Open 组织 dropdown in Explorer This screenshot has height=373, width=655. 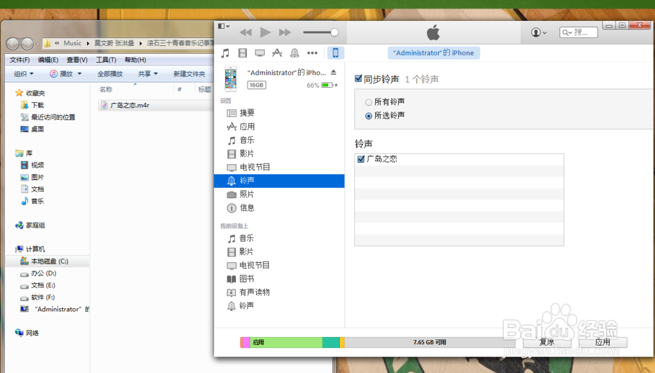[x=24, y=74]
